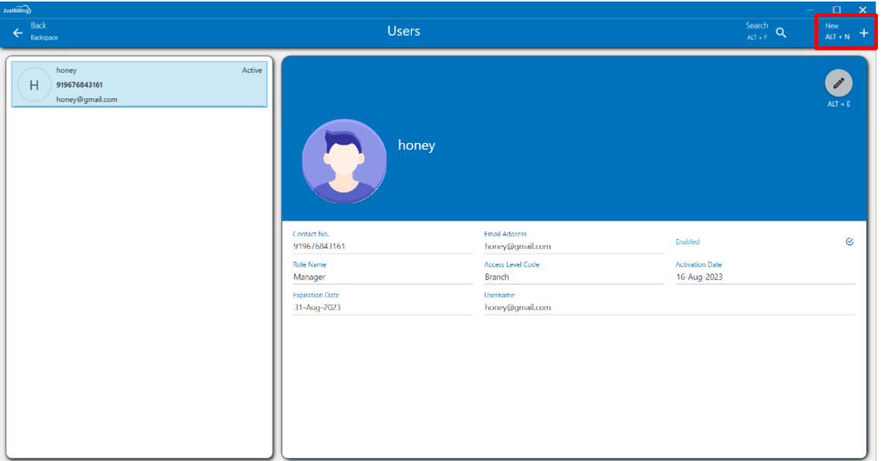881x461 pixels.
Task: Click the Expiration Date field
Action: 382,307
